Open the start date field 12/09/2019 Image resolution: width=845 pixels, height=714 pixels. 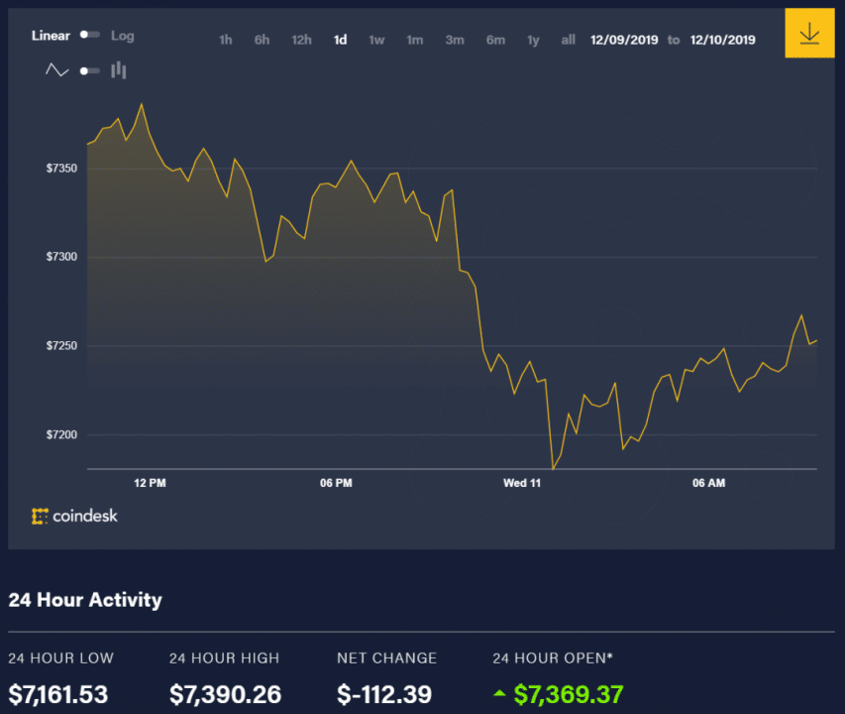tap(624, 40)
